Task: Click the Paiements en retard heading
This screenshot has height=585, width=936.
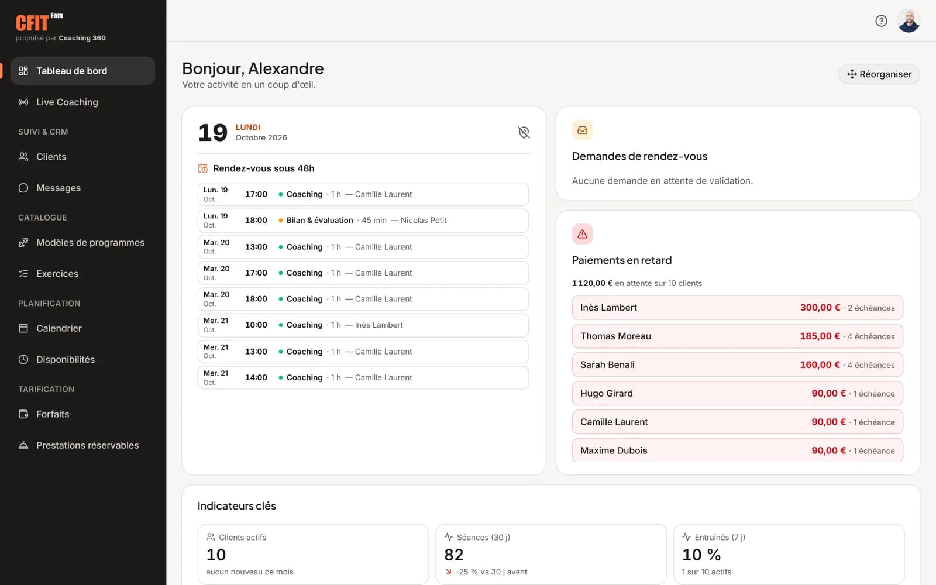Action: [x=622, y=260]
